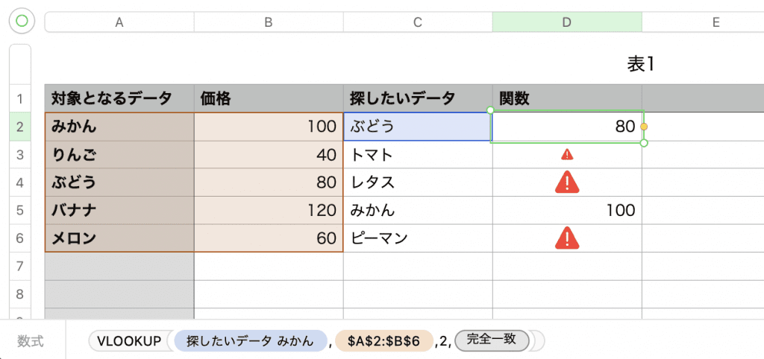The image size is (764, 359).
Task: Click the cell with value 120
Action: (268, 211)
